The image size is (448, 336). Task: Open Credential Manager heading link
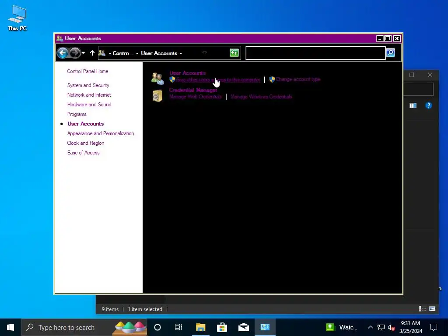[x=193, y=90]
